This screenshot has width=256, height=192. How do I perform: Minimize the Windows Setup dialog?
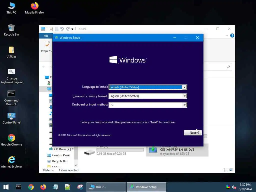coord(174,38)
